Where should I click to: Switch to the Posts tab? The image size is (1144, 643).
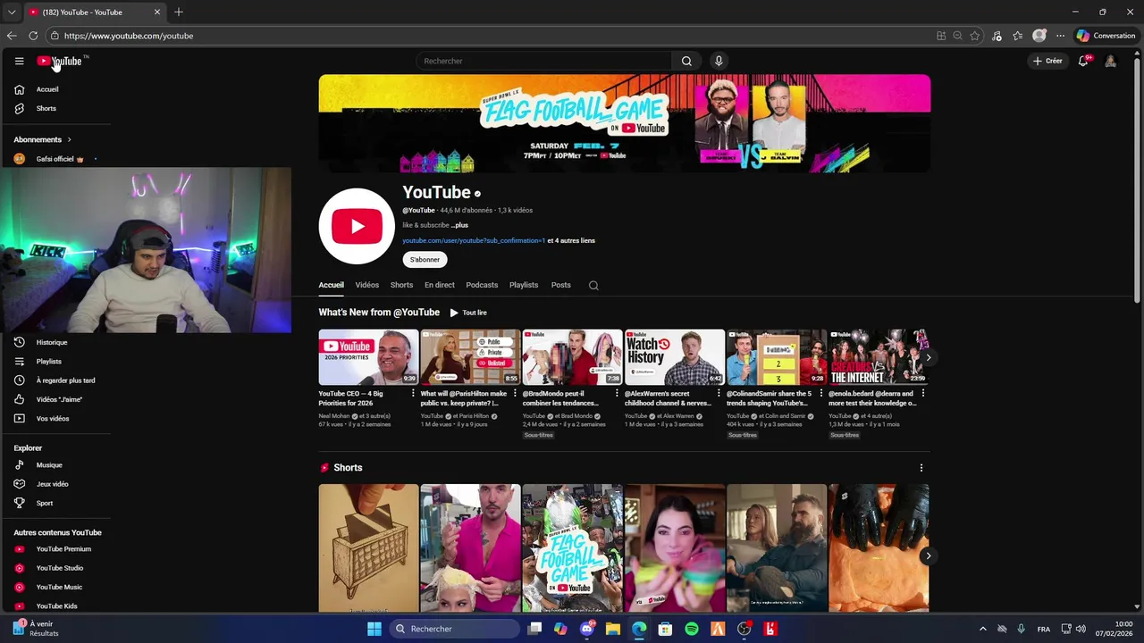[x=560, y=285]
